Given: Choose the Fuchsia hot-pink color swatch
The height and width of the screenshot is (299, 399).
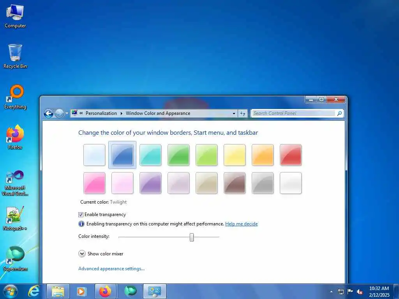Looking at the screenshot, I should pyautogui.click(x=94, y=183).
